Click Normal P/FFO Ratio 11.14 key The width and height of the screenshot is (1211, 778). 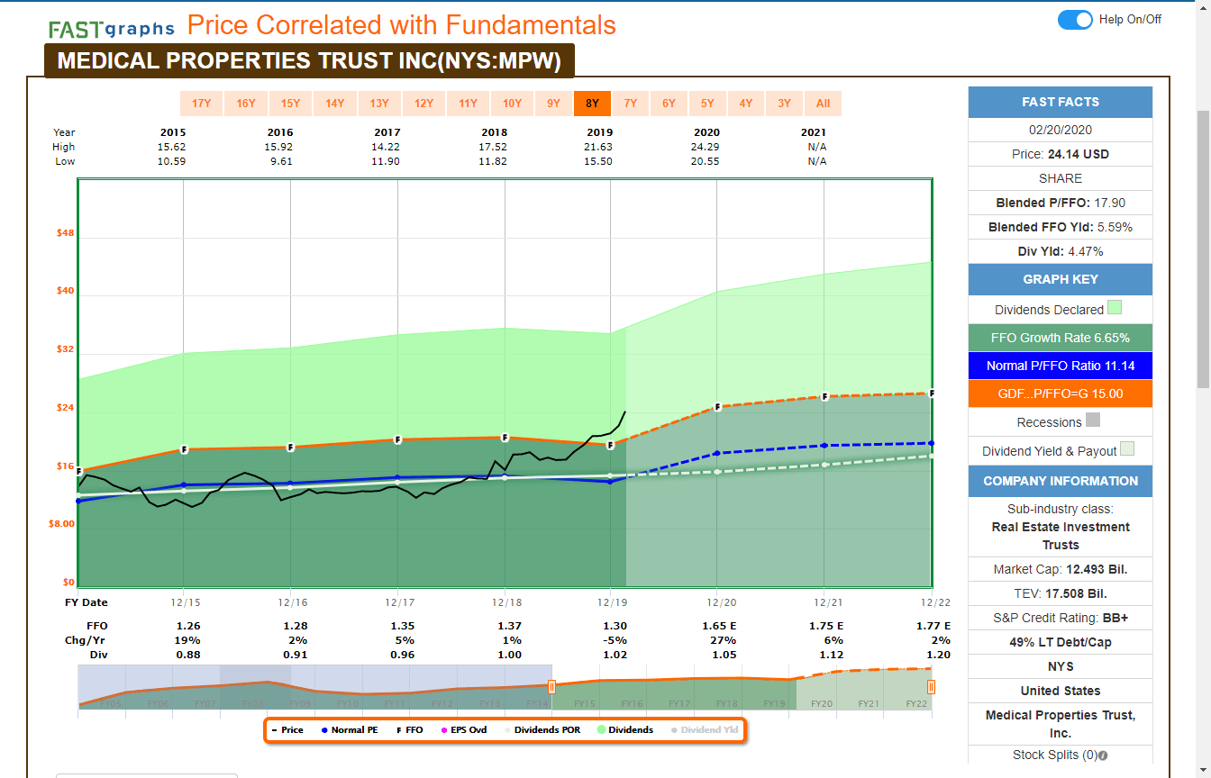point(1061,366)
